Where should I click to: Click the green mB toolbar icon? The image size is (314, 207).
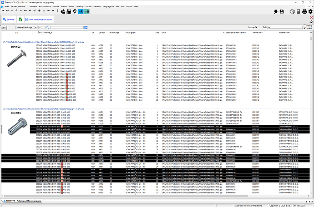[87, 11]
